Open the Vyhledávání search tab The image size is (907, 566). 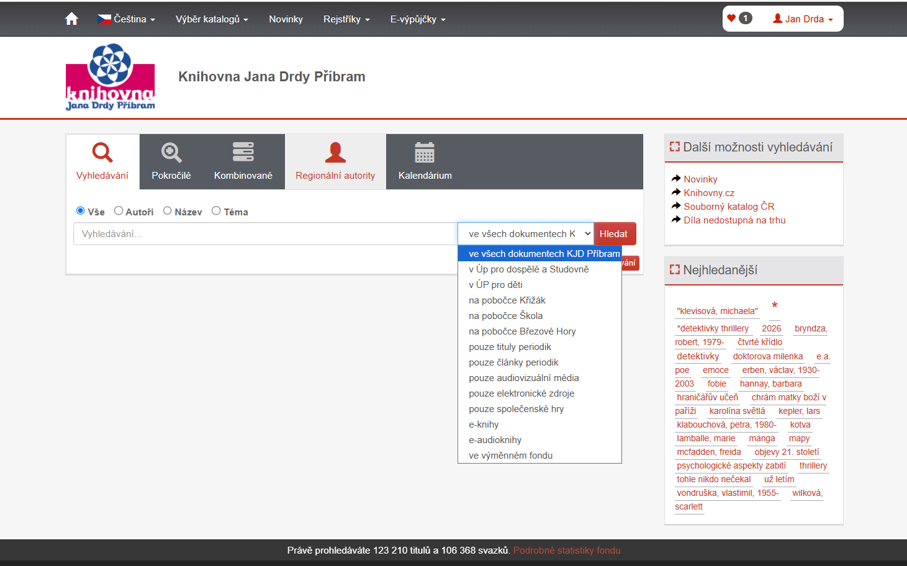click(x=102, y=161)
